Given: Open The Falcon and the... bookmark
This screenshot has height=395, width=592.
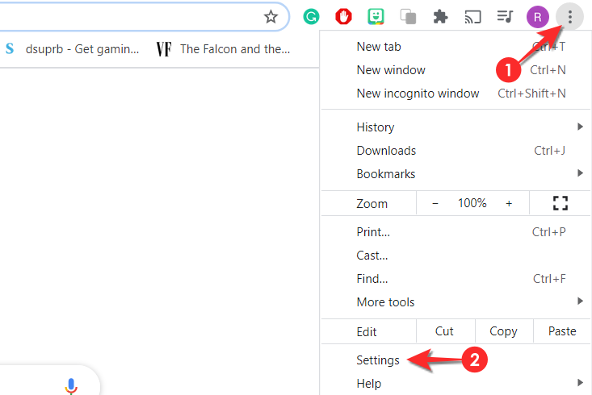Looking at the screenshot, I should coord(224,49).
